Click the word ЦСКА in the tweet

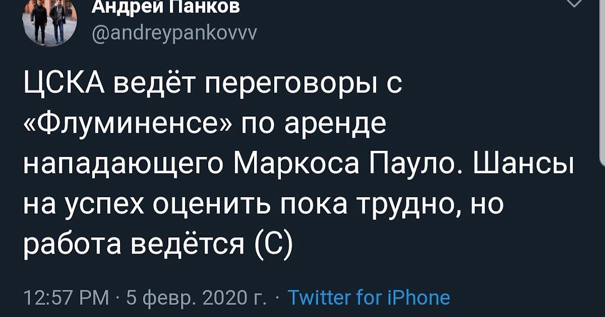tap(64, 85)
